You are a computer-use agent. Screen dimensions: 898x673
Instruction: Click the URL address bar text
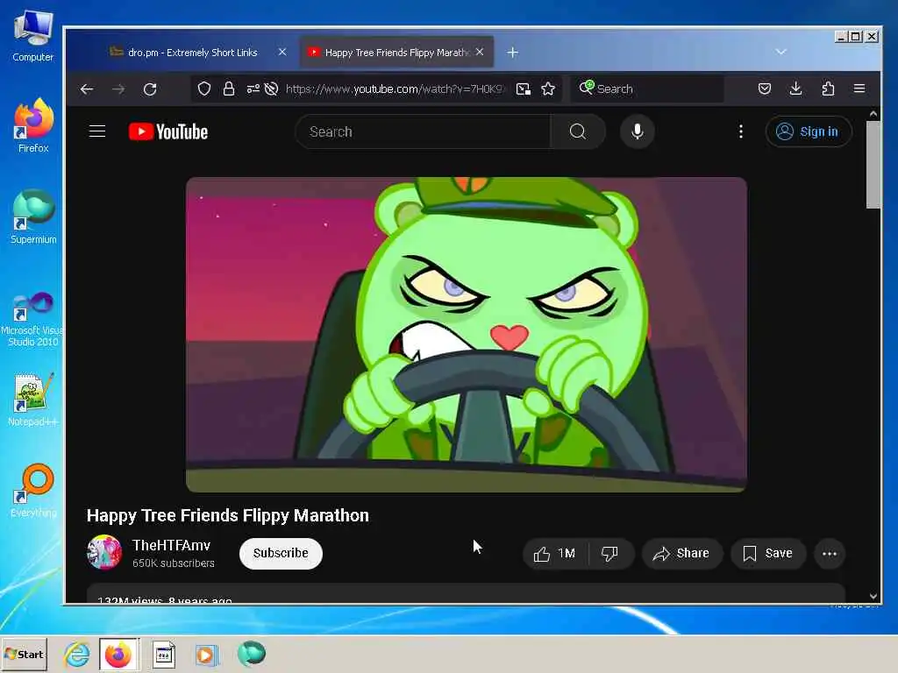click(x=394, y=89)
